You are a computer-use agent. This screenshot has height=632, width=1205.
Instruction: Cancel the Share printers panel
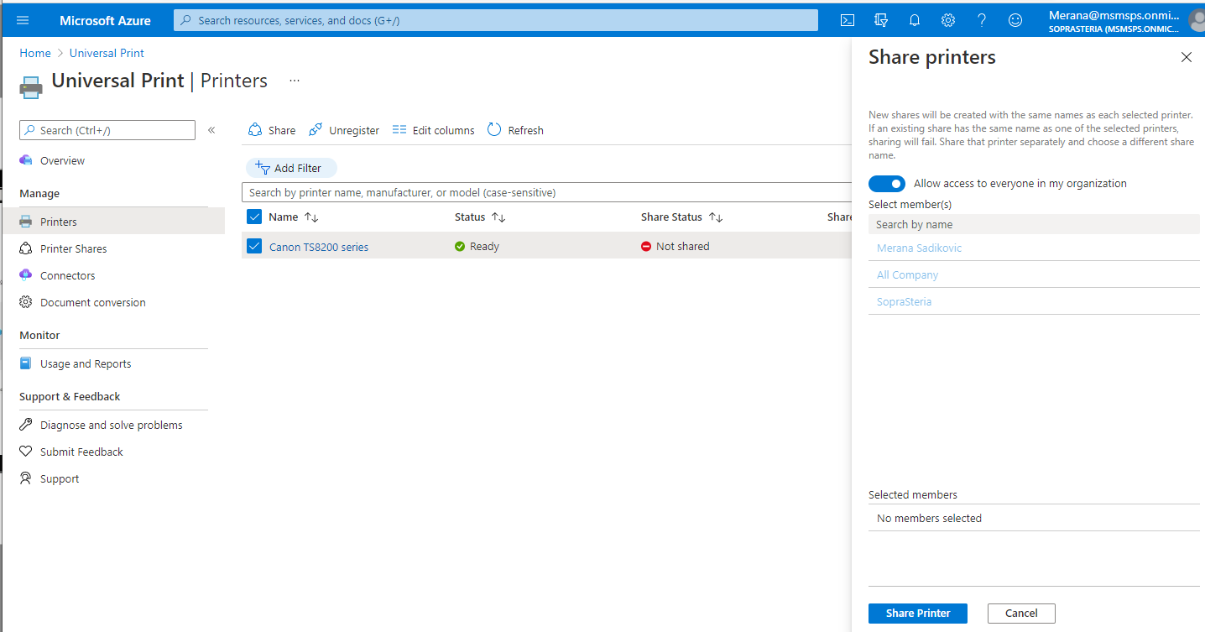pos(1021,614)
